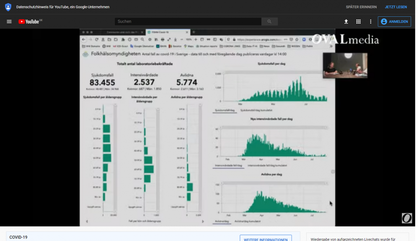Open the YouTube hamburger guide menu

click(x=9, y=21)
